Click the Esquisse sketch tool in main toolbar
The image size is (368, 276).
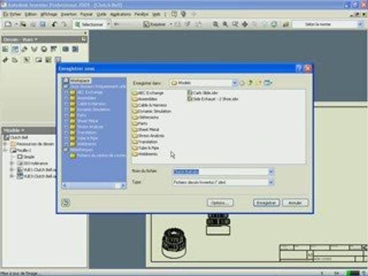[x=154, y=24]
